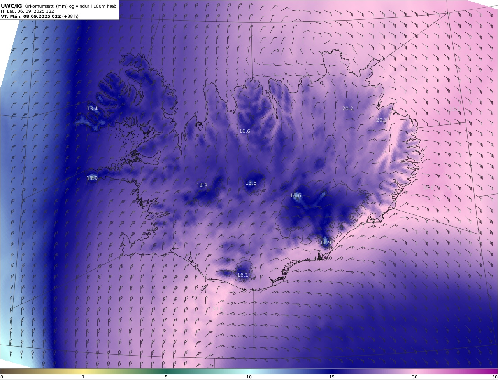Click the 11.9 value at the southeast coast
498x380 pixels.
point(326,243)
